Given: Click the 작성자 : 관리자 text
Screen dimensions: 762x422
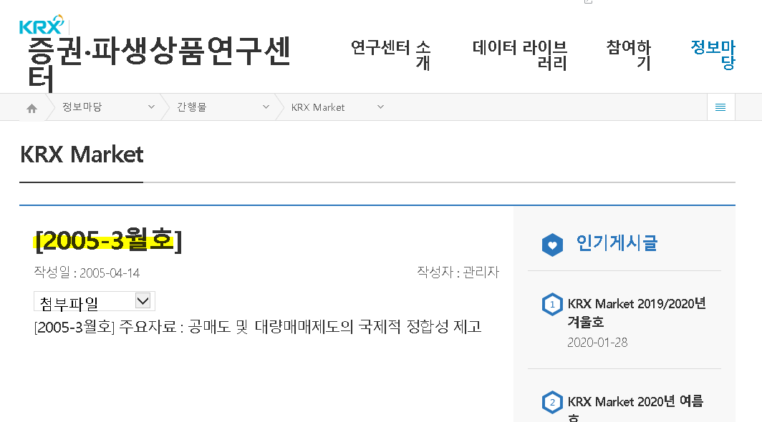Looking at the screenshot, I should 458,272.
